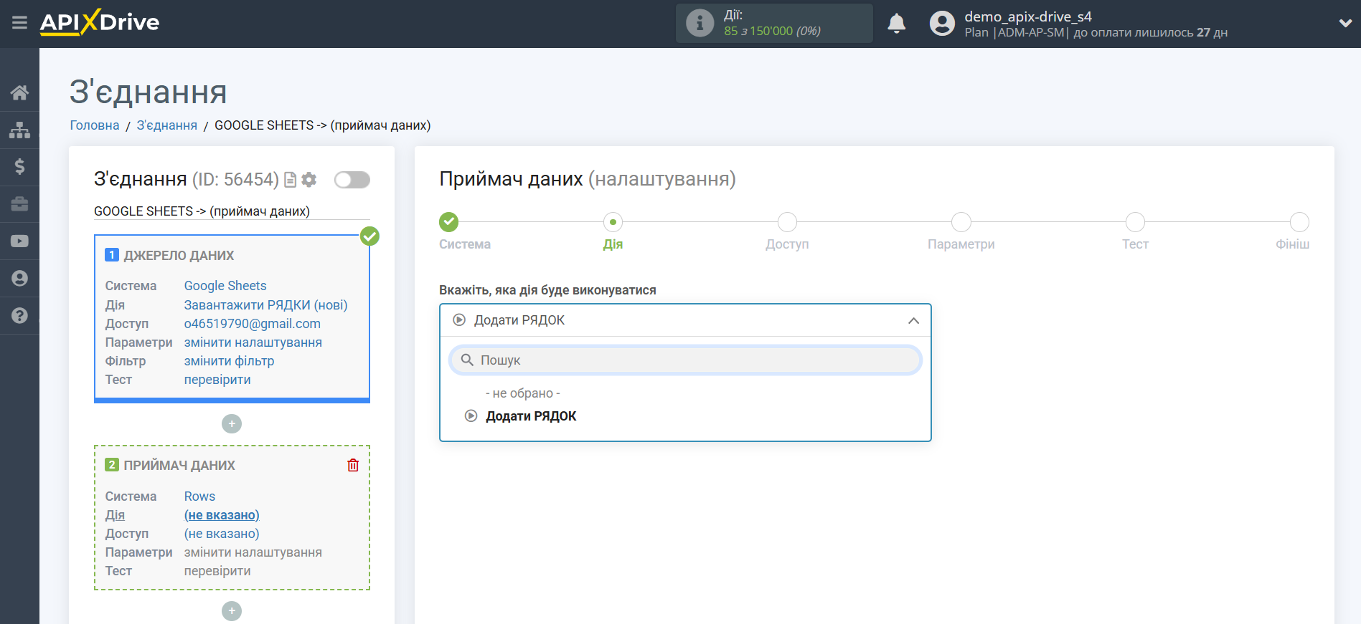Open the З'єднання breadcrumb link
Image resolution: width=1361 pixels, height=624 pixels.
[167, 125]
